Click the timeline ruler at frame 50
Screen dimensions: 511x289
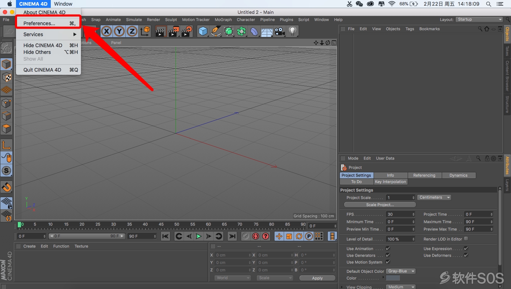click(x=176, y=224)
